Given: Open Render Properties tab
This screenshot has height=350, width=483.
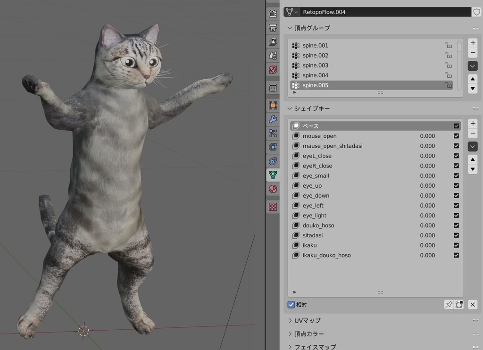Looking at the screenshot, I should click(273, 14).
